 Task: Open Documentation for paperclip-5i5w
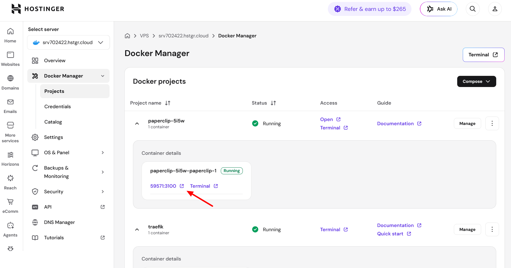399,124
